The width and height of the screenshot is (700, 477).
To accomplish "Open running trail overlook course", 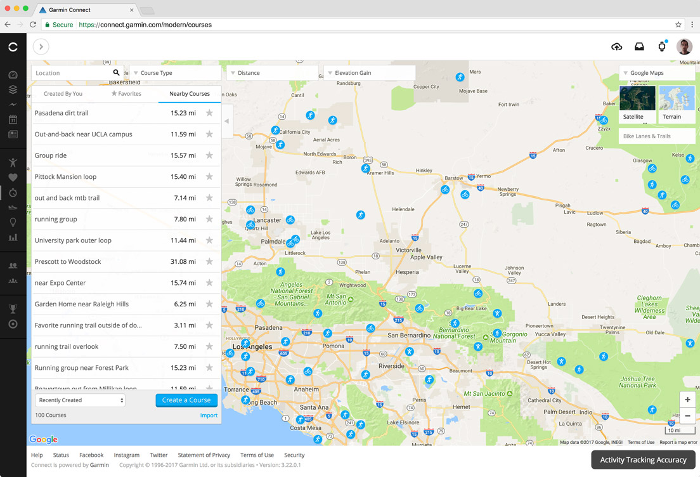I will [x=126, y=346].
